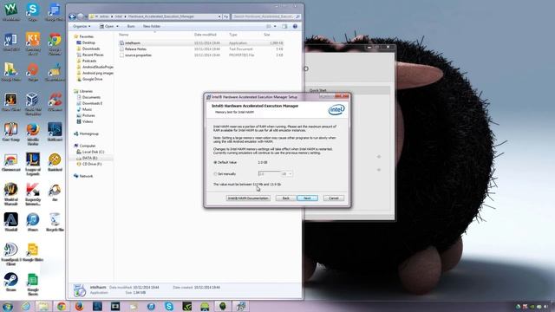Click the Intel logo in setup dialog
The image size is (555, 312).
[336, 110]
